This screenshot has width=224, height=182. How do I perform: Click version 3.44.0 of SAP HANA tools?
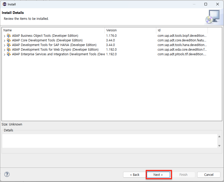click(x=110, y=45)
